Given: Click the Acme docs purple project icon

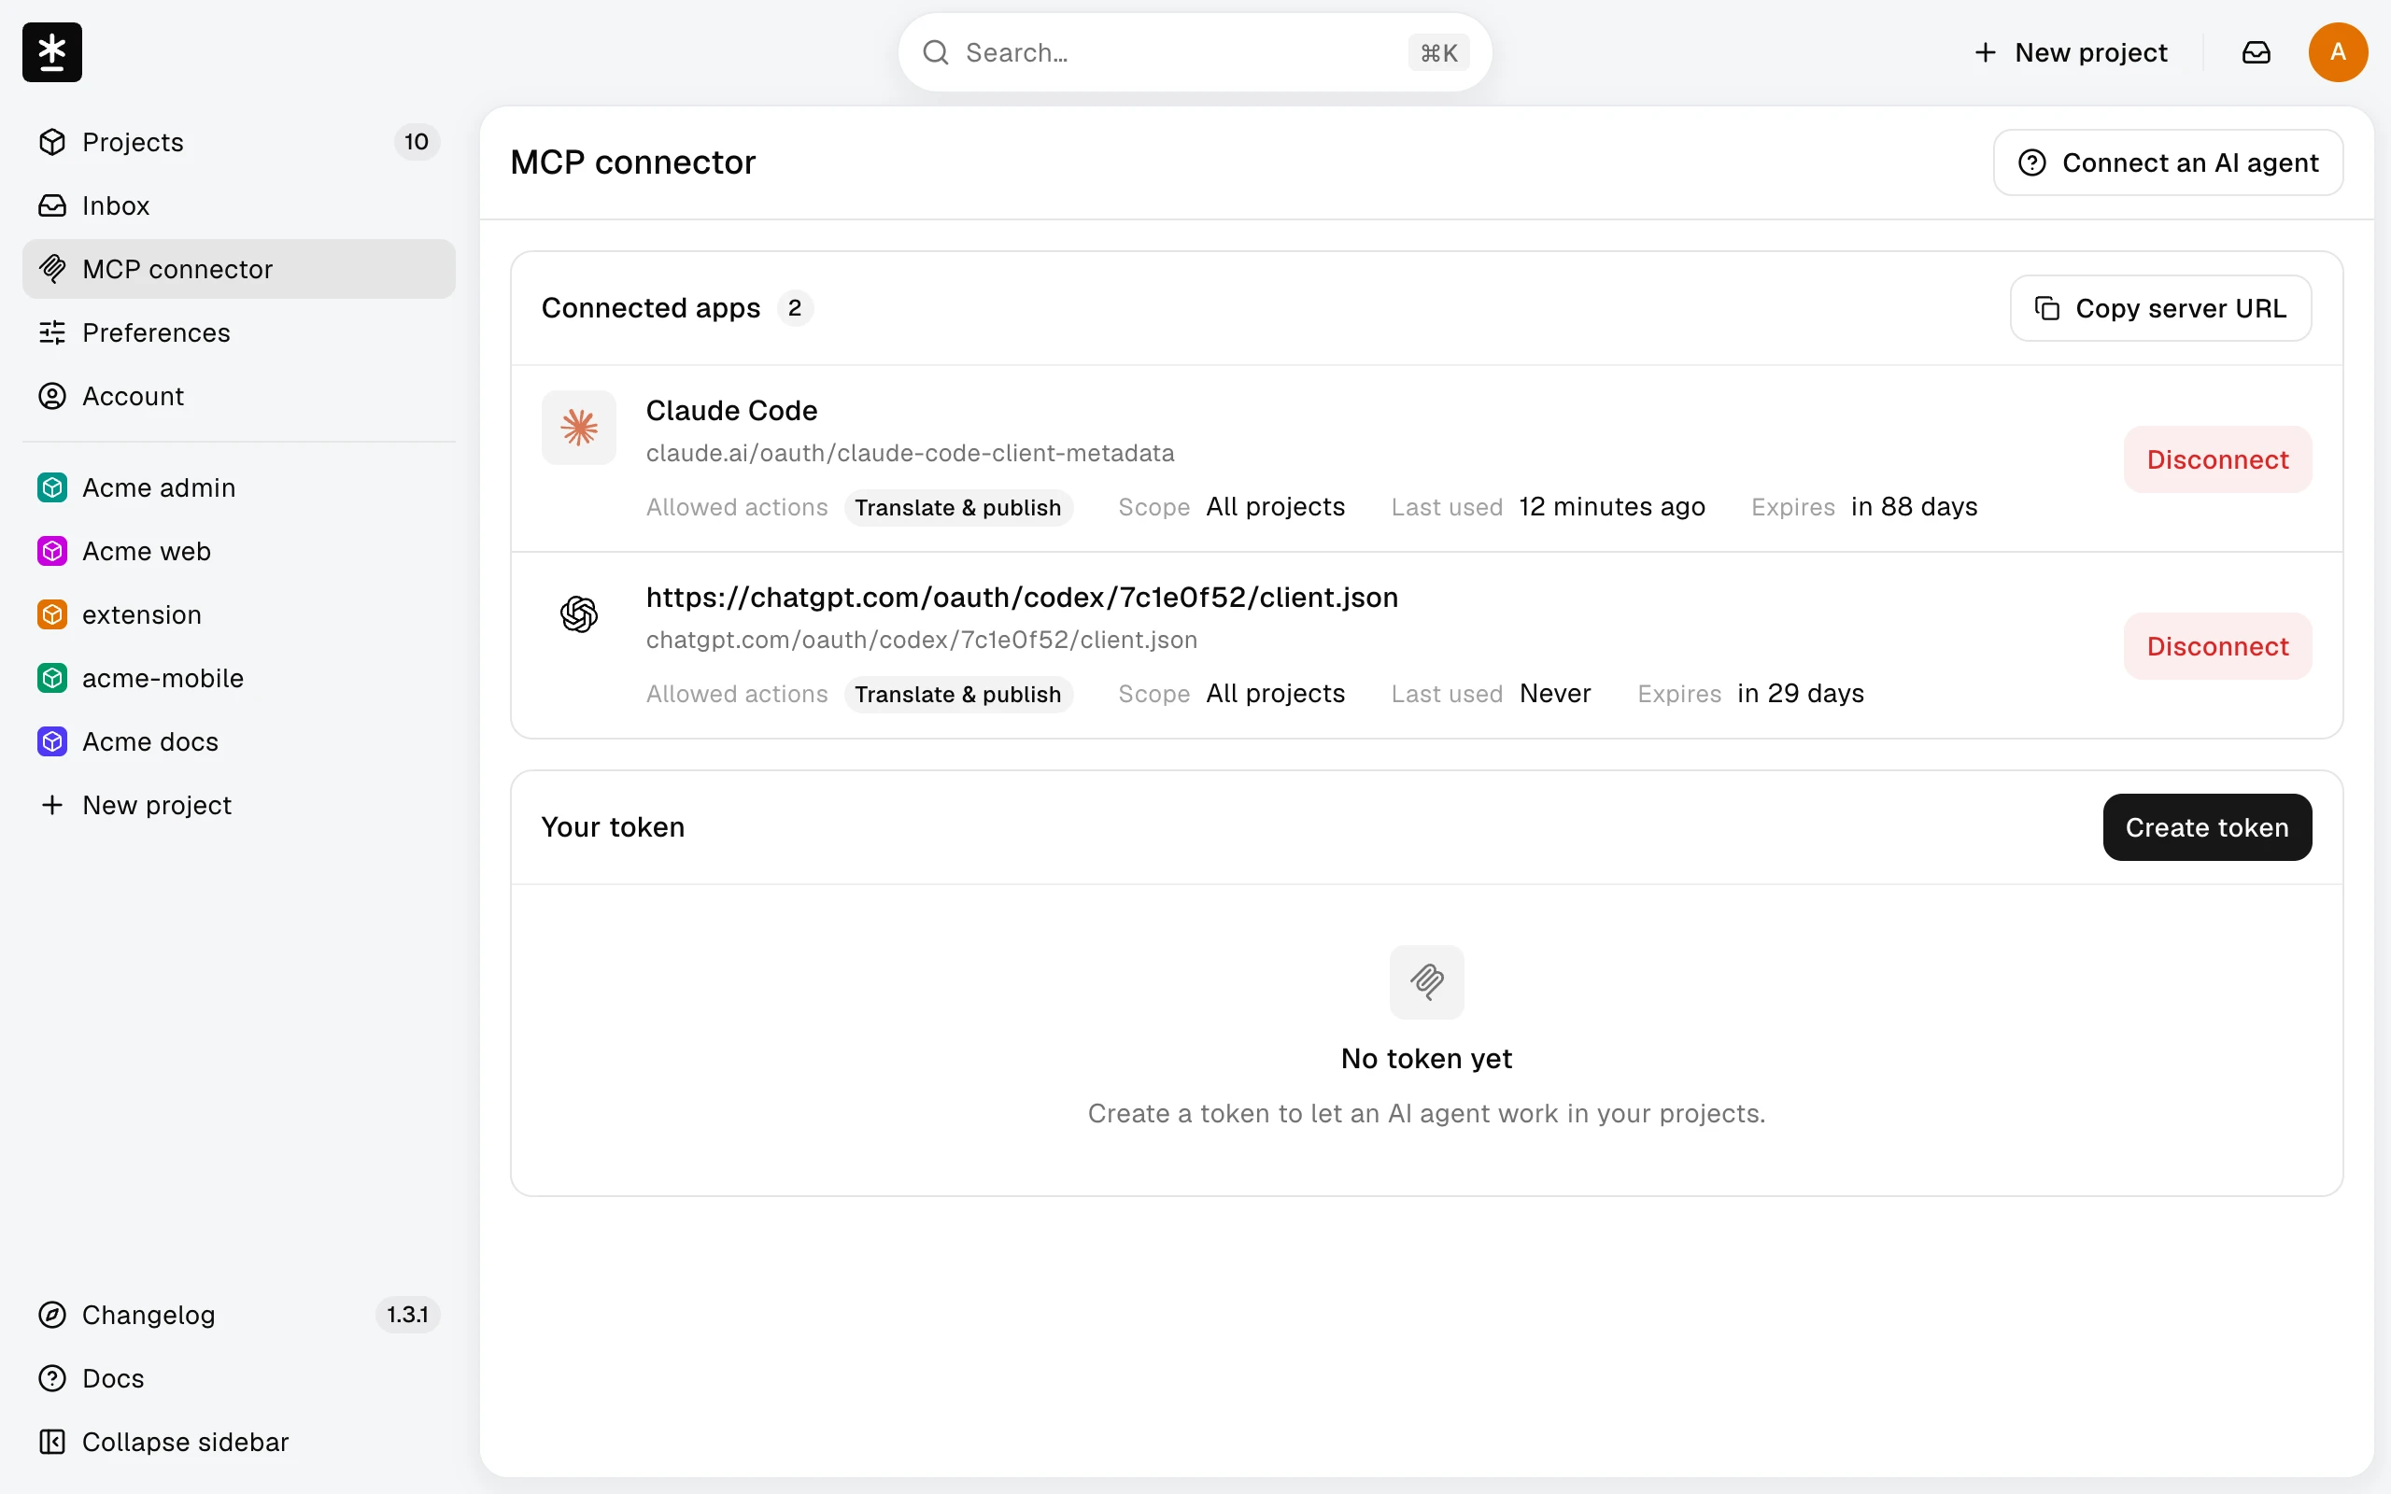Looking at the screenshot, I should 52,742.
